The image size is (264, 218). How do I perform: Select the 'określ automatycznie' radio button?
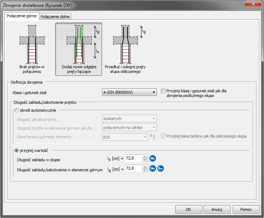click(15, 110)
